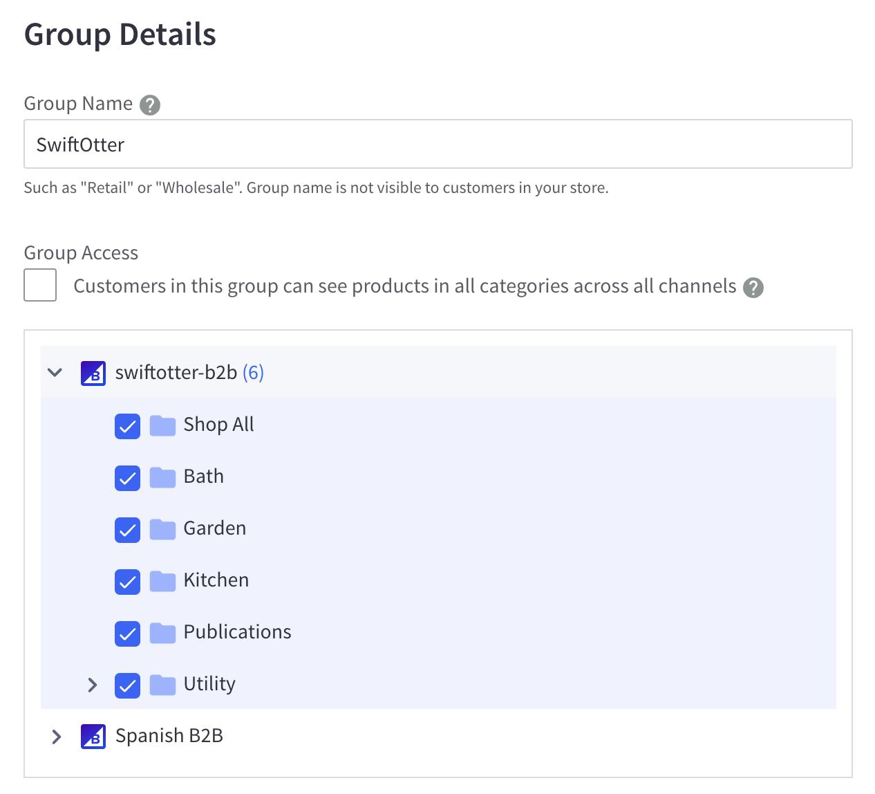Viewport: 875px width, 794px height.
Task: Click the Utility category label
Action: [x=209, y=684]
